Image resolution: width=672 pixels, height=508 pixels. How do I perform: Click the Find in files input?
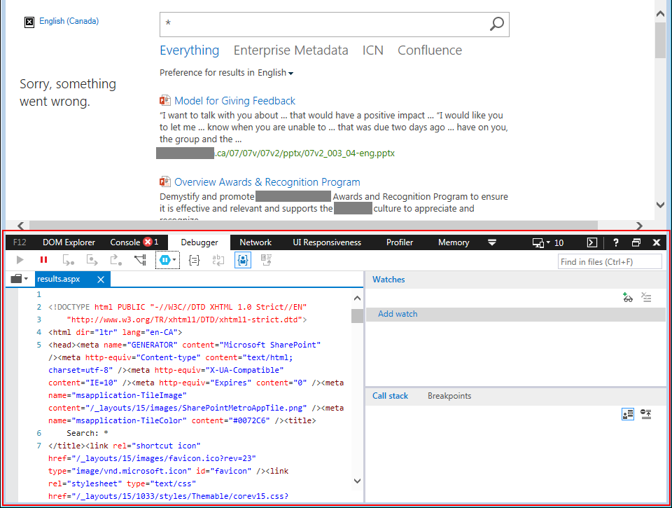pos(610,261)
